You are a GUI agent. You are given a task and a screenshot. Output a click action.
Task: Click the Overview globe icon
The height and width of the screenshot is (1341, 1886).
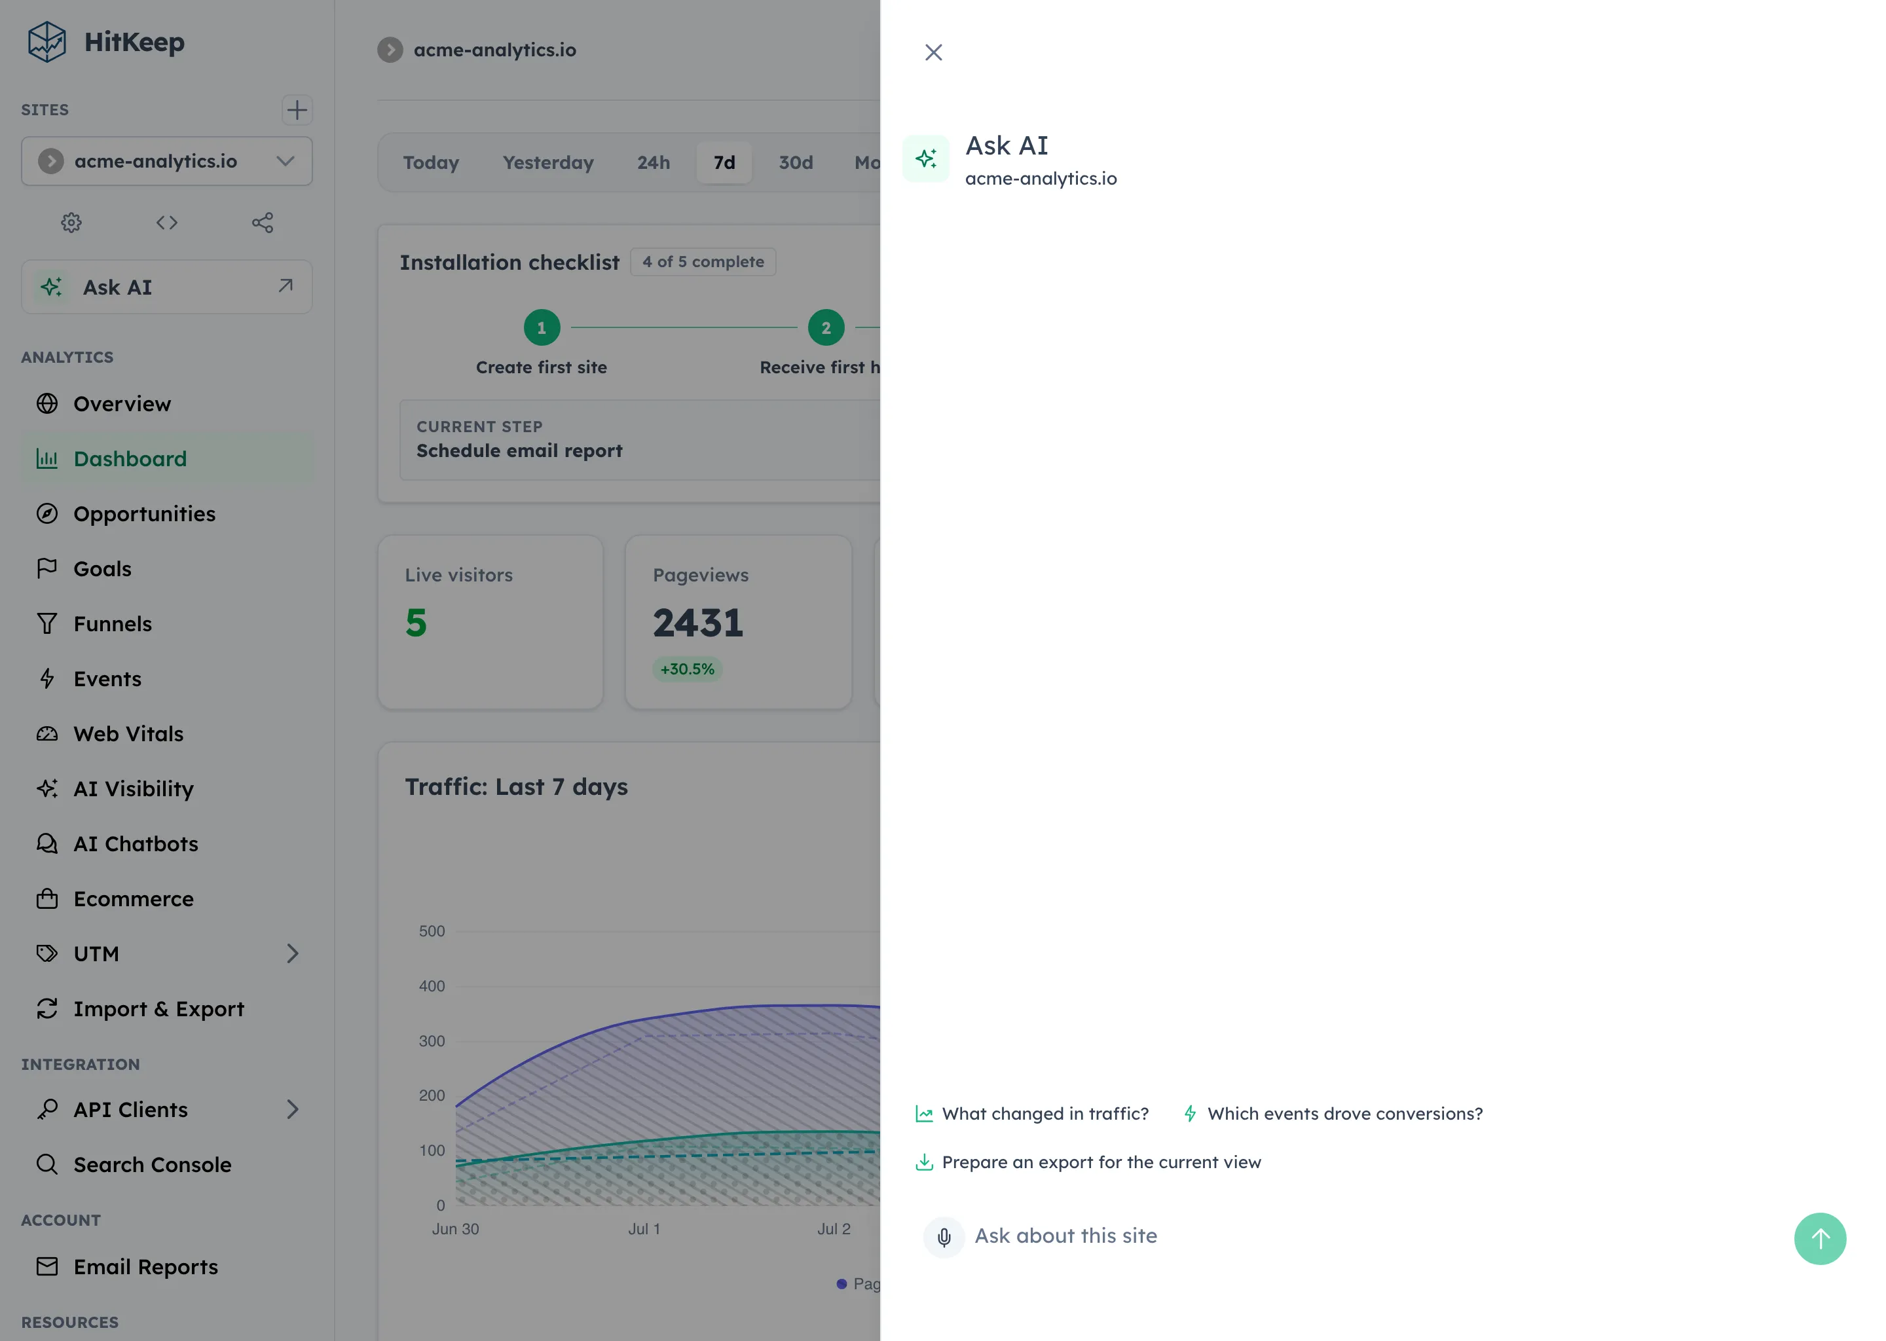coord(47,404)
